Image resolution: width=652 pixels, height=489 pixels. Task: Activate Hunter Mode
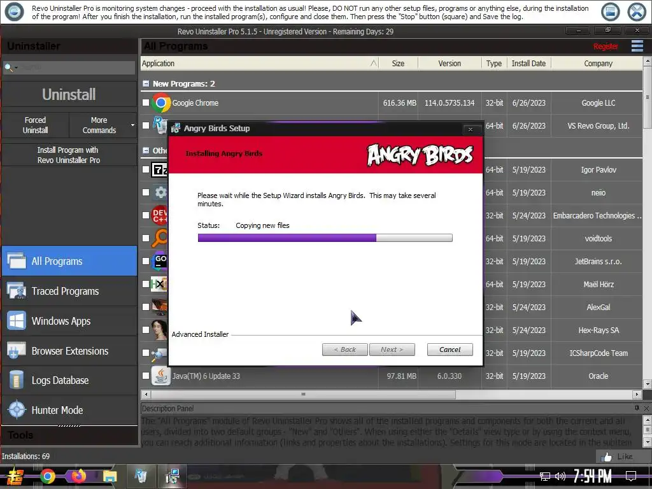tap(69, 409)
